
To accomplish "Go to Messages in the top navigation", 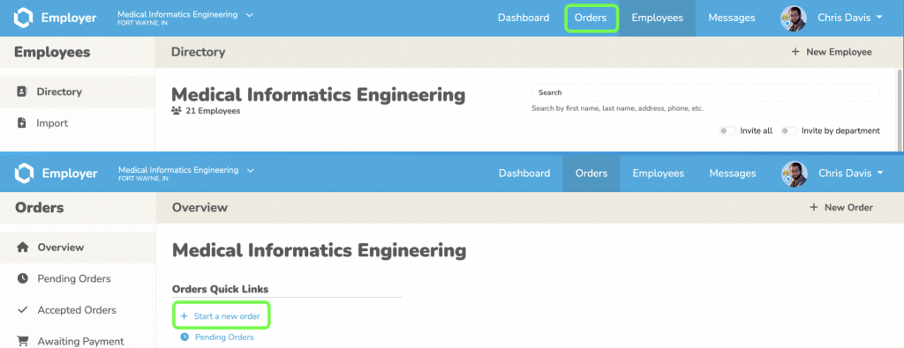I will 732,18.
